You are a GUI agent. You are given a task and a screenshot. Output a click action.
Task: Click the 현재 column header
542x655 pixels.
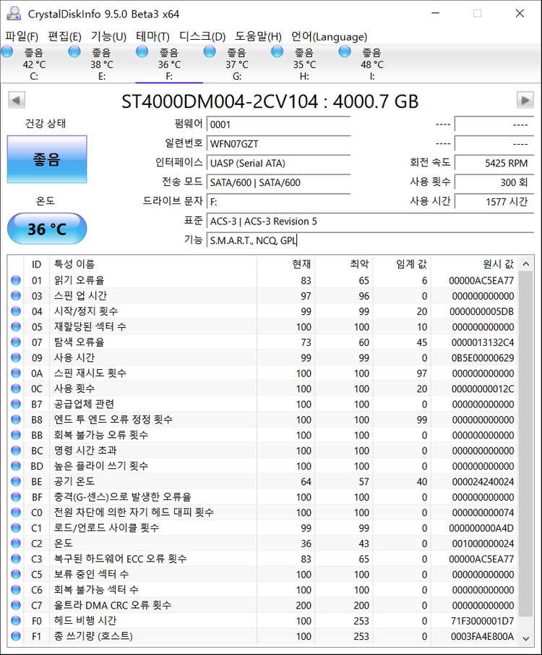click(285, 264)
